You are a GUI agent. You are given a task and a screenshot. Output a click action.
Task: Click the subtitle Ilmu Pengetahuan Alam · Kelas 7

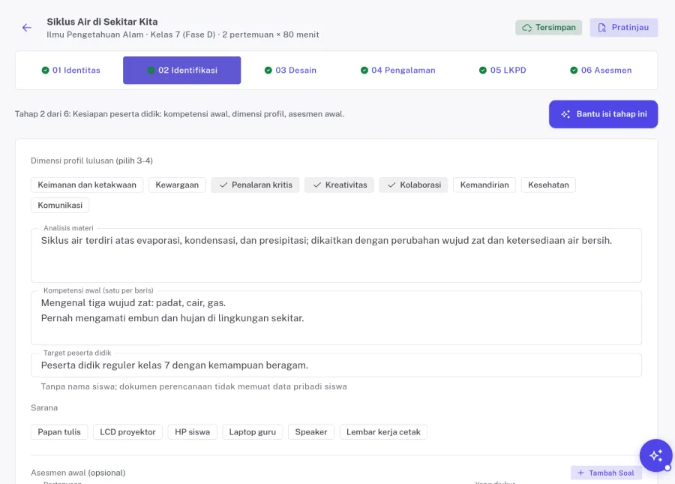(183, 35)
